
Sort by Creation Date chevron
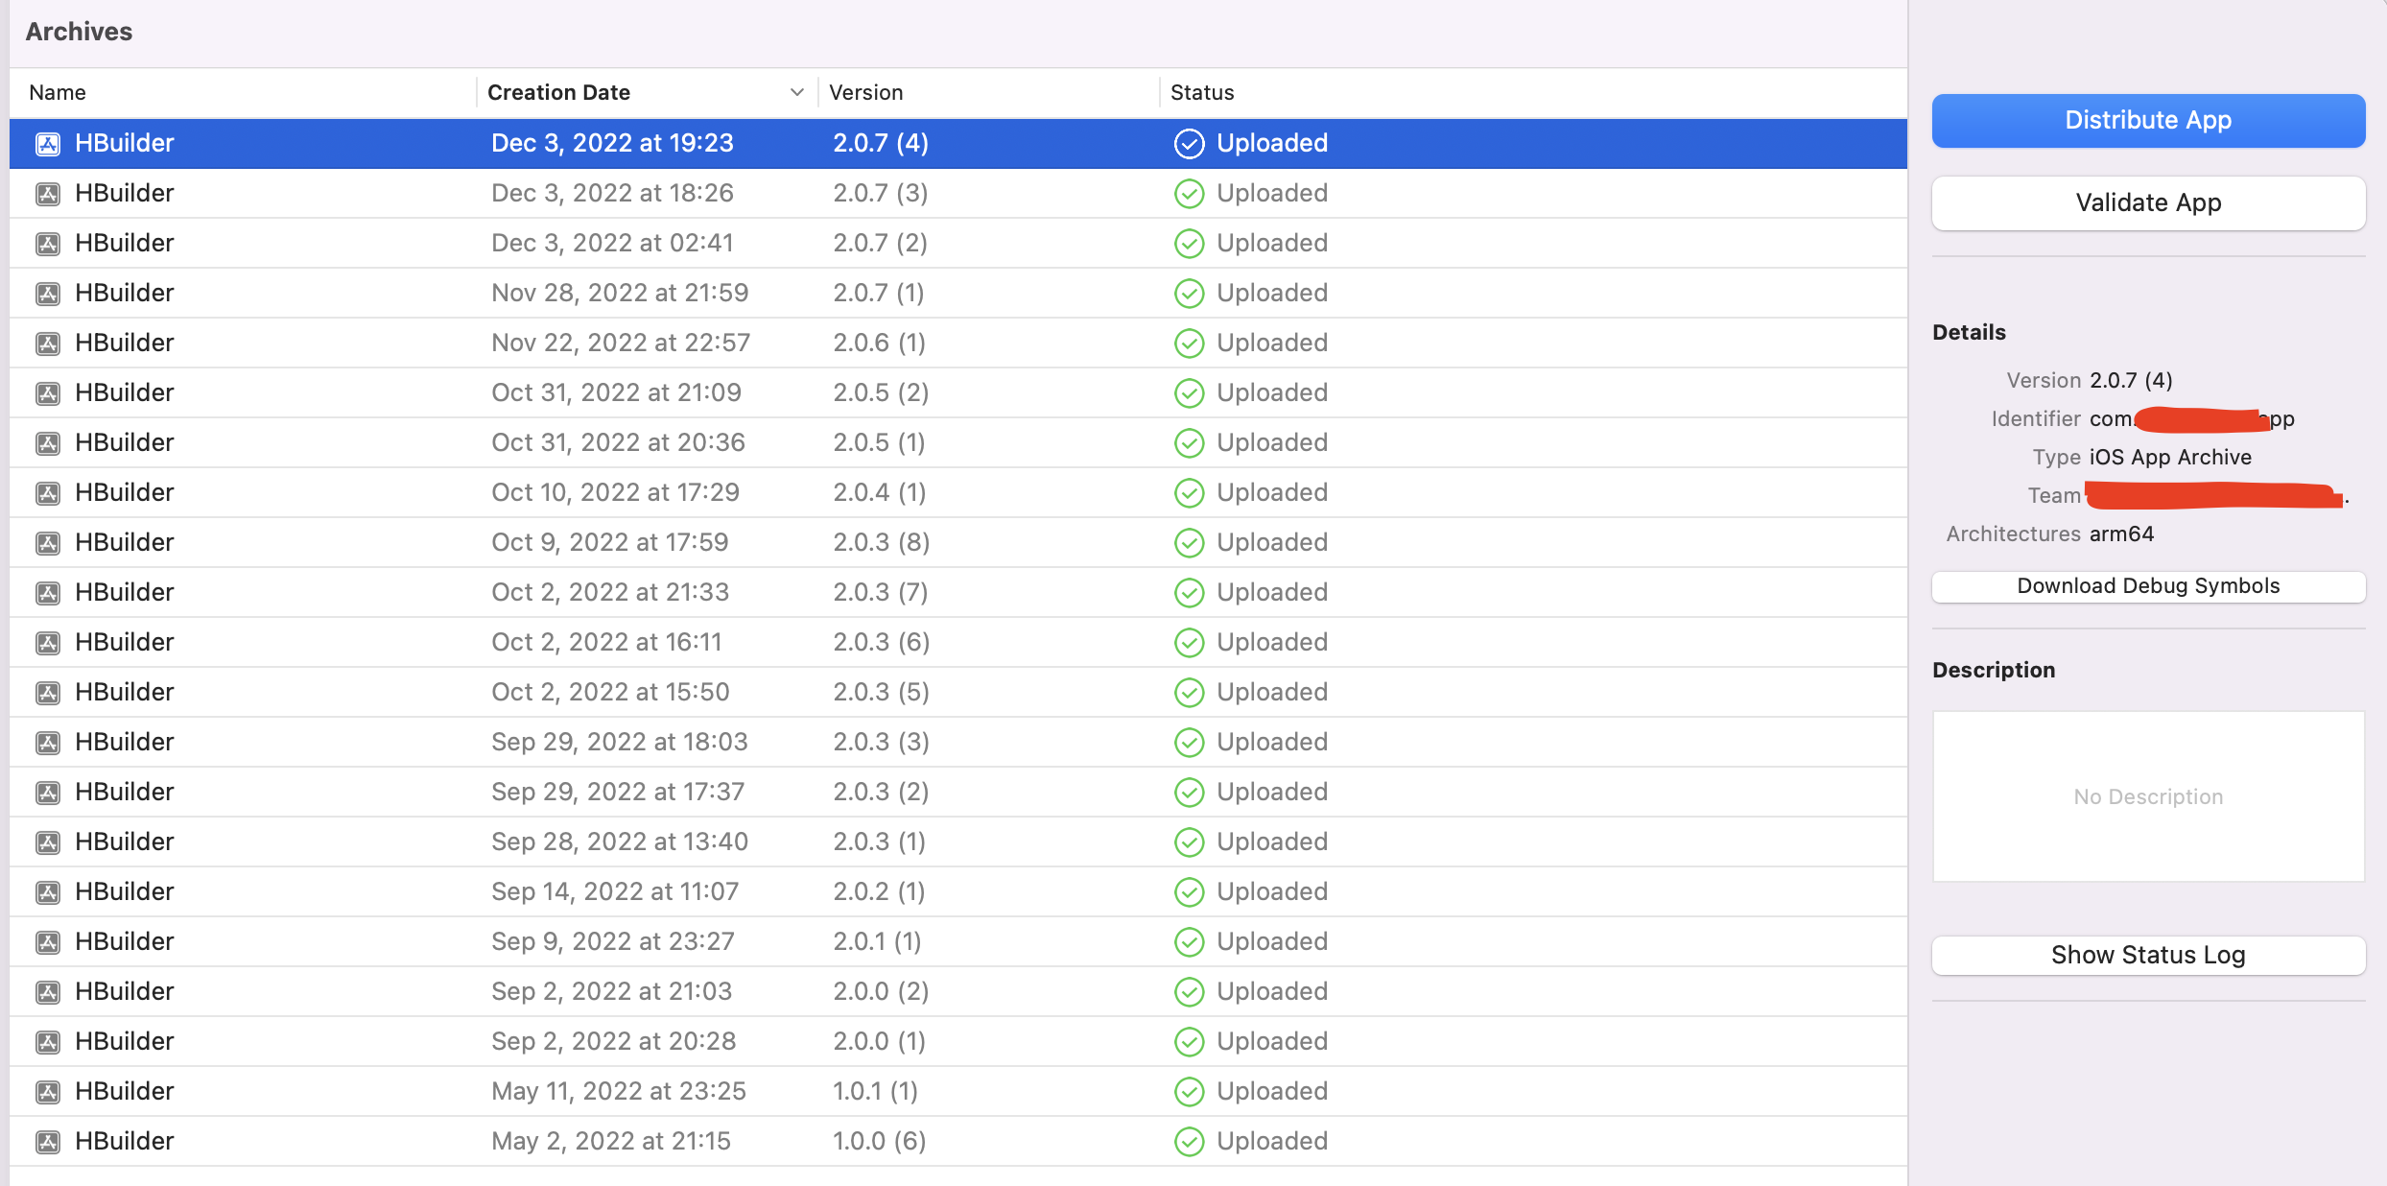796,92
